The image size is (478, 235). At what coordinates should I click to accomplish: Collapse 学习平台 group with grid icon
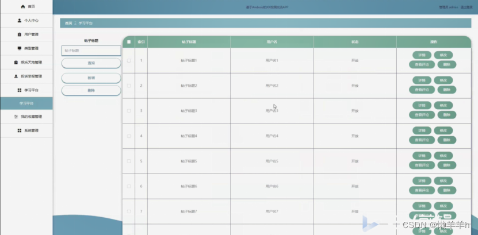coord(20,90)
